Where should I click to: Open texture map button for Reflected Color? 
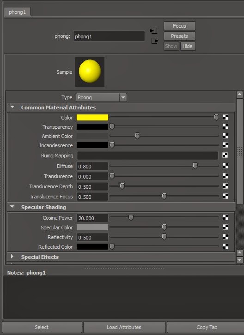[226, 246]
